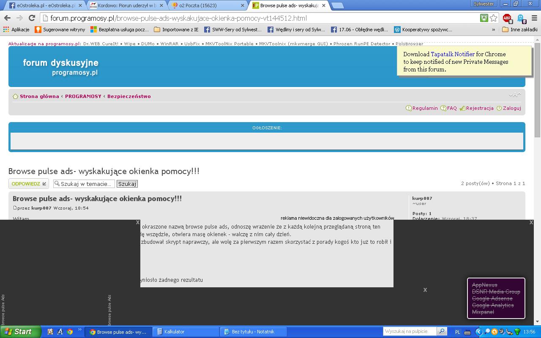Open the Chrome hamburger menu

point(534,18)
